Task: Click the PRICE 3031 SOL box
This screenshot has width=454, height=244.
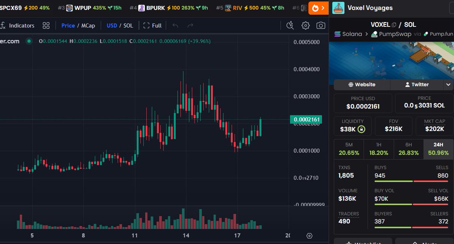Action: point(424,103)
